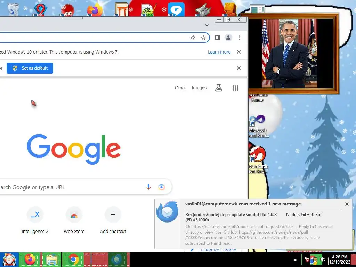Start voice search with the microphone icon
Screen dimensions: 356x267
point(148,187)
